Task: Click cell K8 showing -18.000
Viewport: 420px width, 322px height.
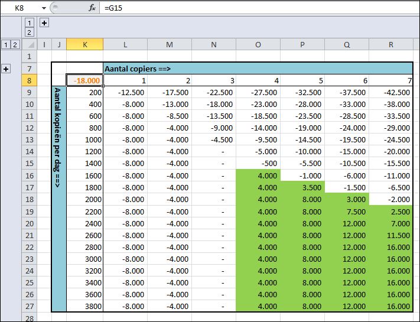Action: click(x=84, y=80)
